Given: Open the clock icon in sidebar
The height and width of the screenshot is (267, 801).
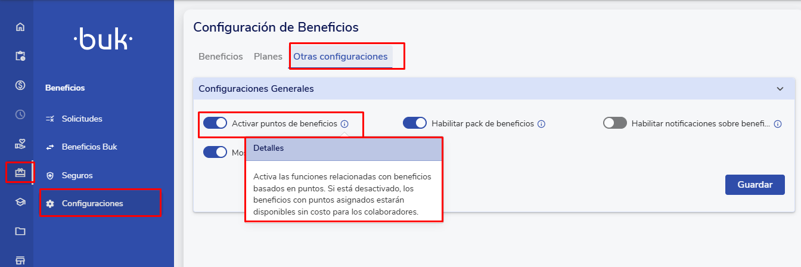Looking at the screenshot, I should (20, 114).
